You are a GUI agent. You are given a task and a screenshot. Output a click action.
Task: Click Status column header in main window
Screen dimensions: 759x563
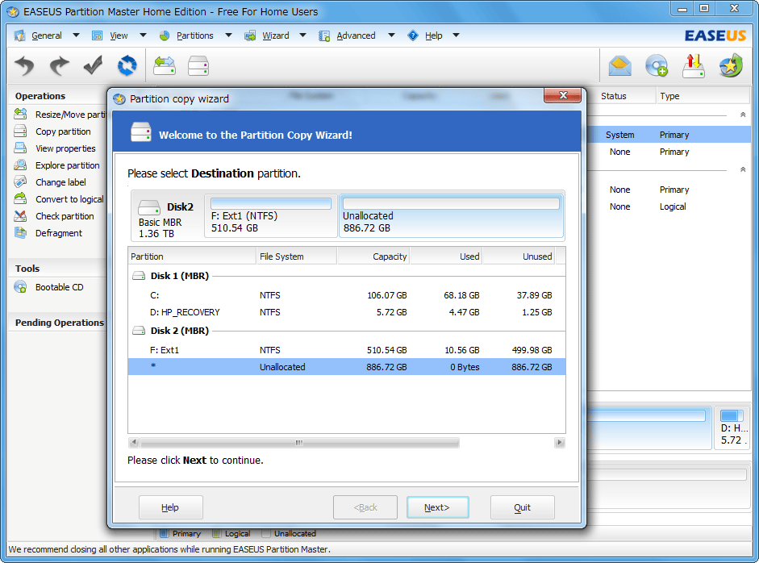(x=621, y=96)
